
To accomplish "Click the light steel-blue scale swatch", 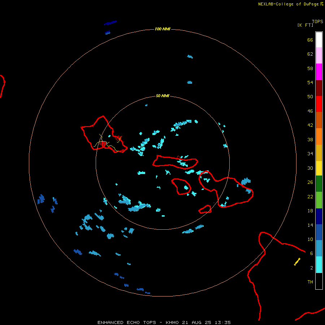I will 319,248.
